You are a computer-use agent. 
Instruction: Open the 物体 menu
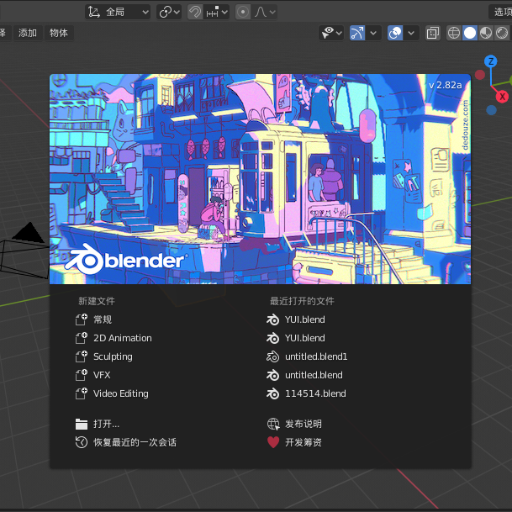coord(59,33)
